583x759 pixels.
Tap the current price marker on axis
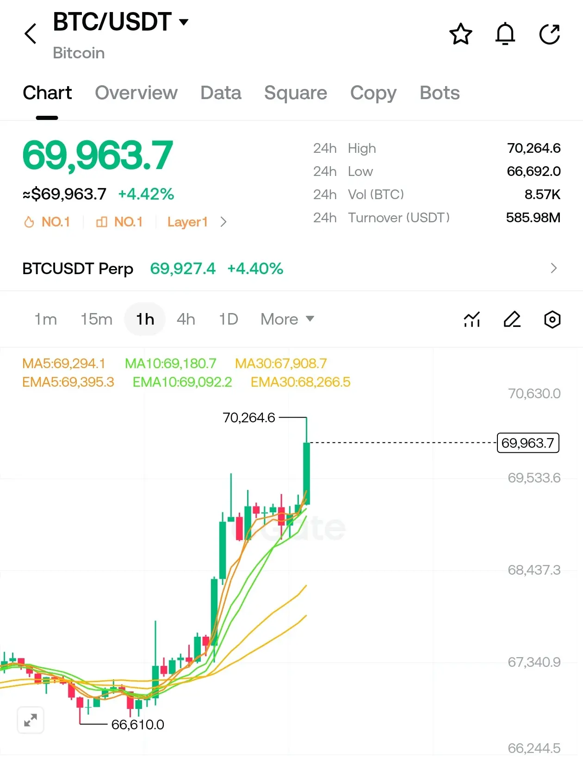528,443
